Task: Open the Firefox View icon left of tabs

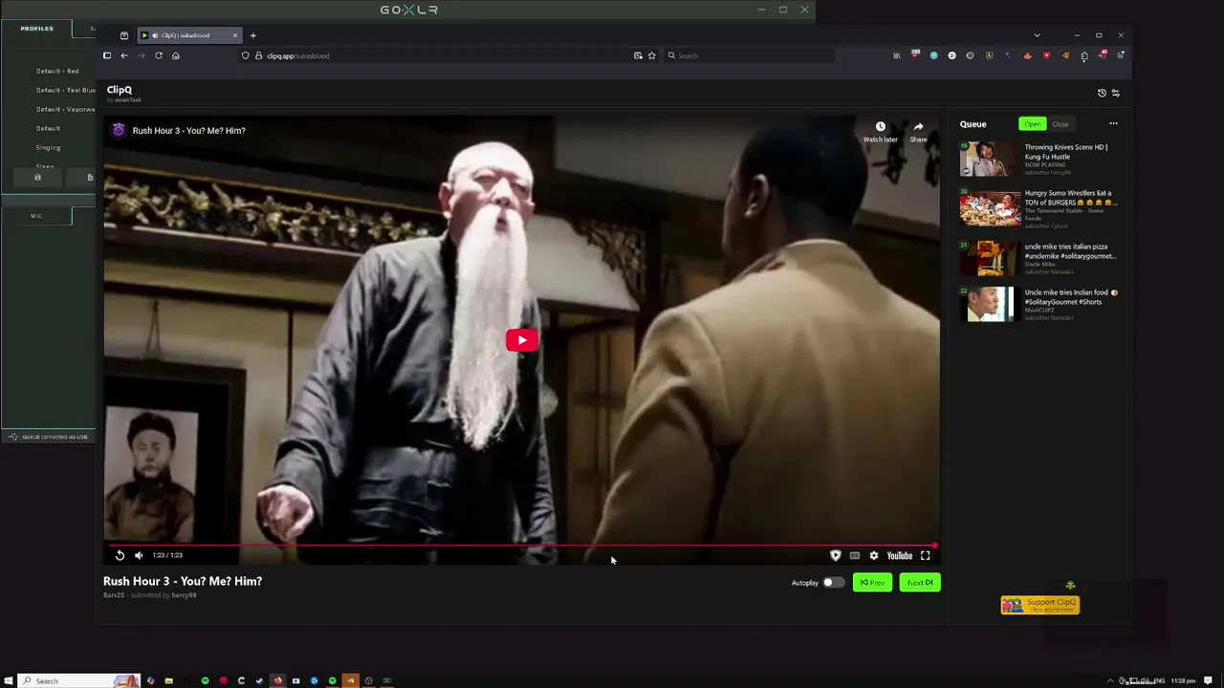Action: 124,35
